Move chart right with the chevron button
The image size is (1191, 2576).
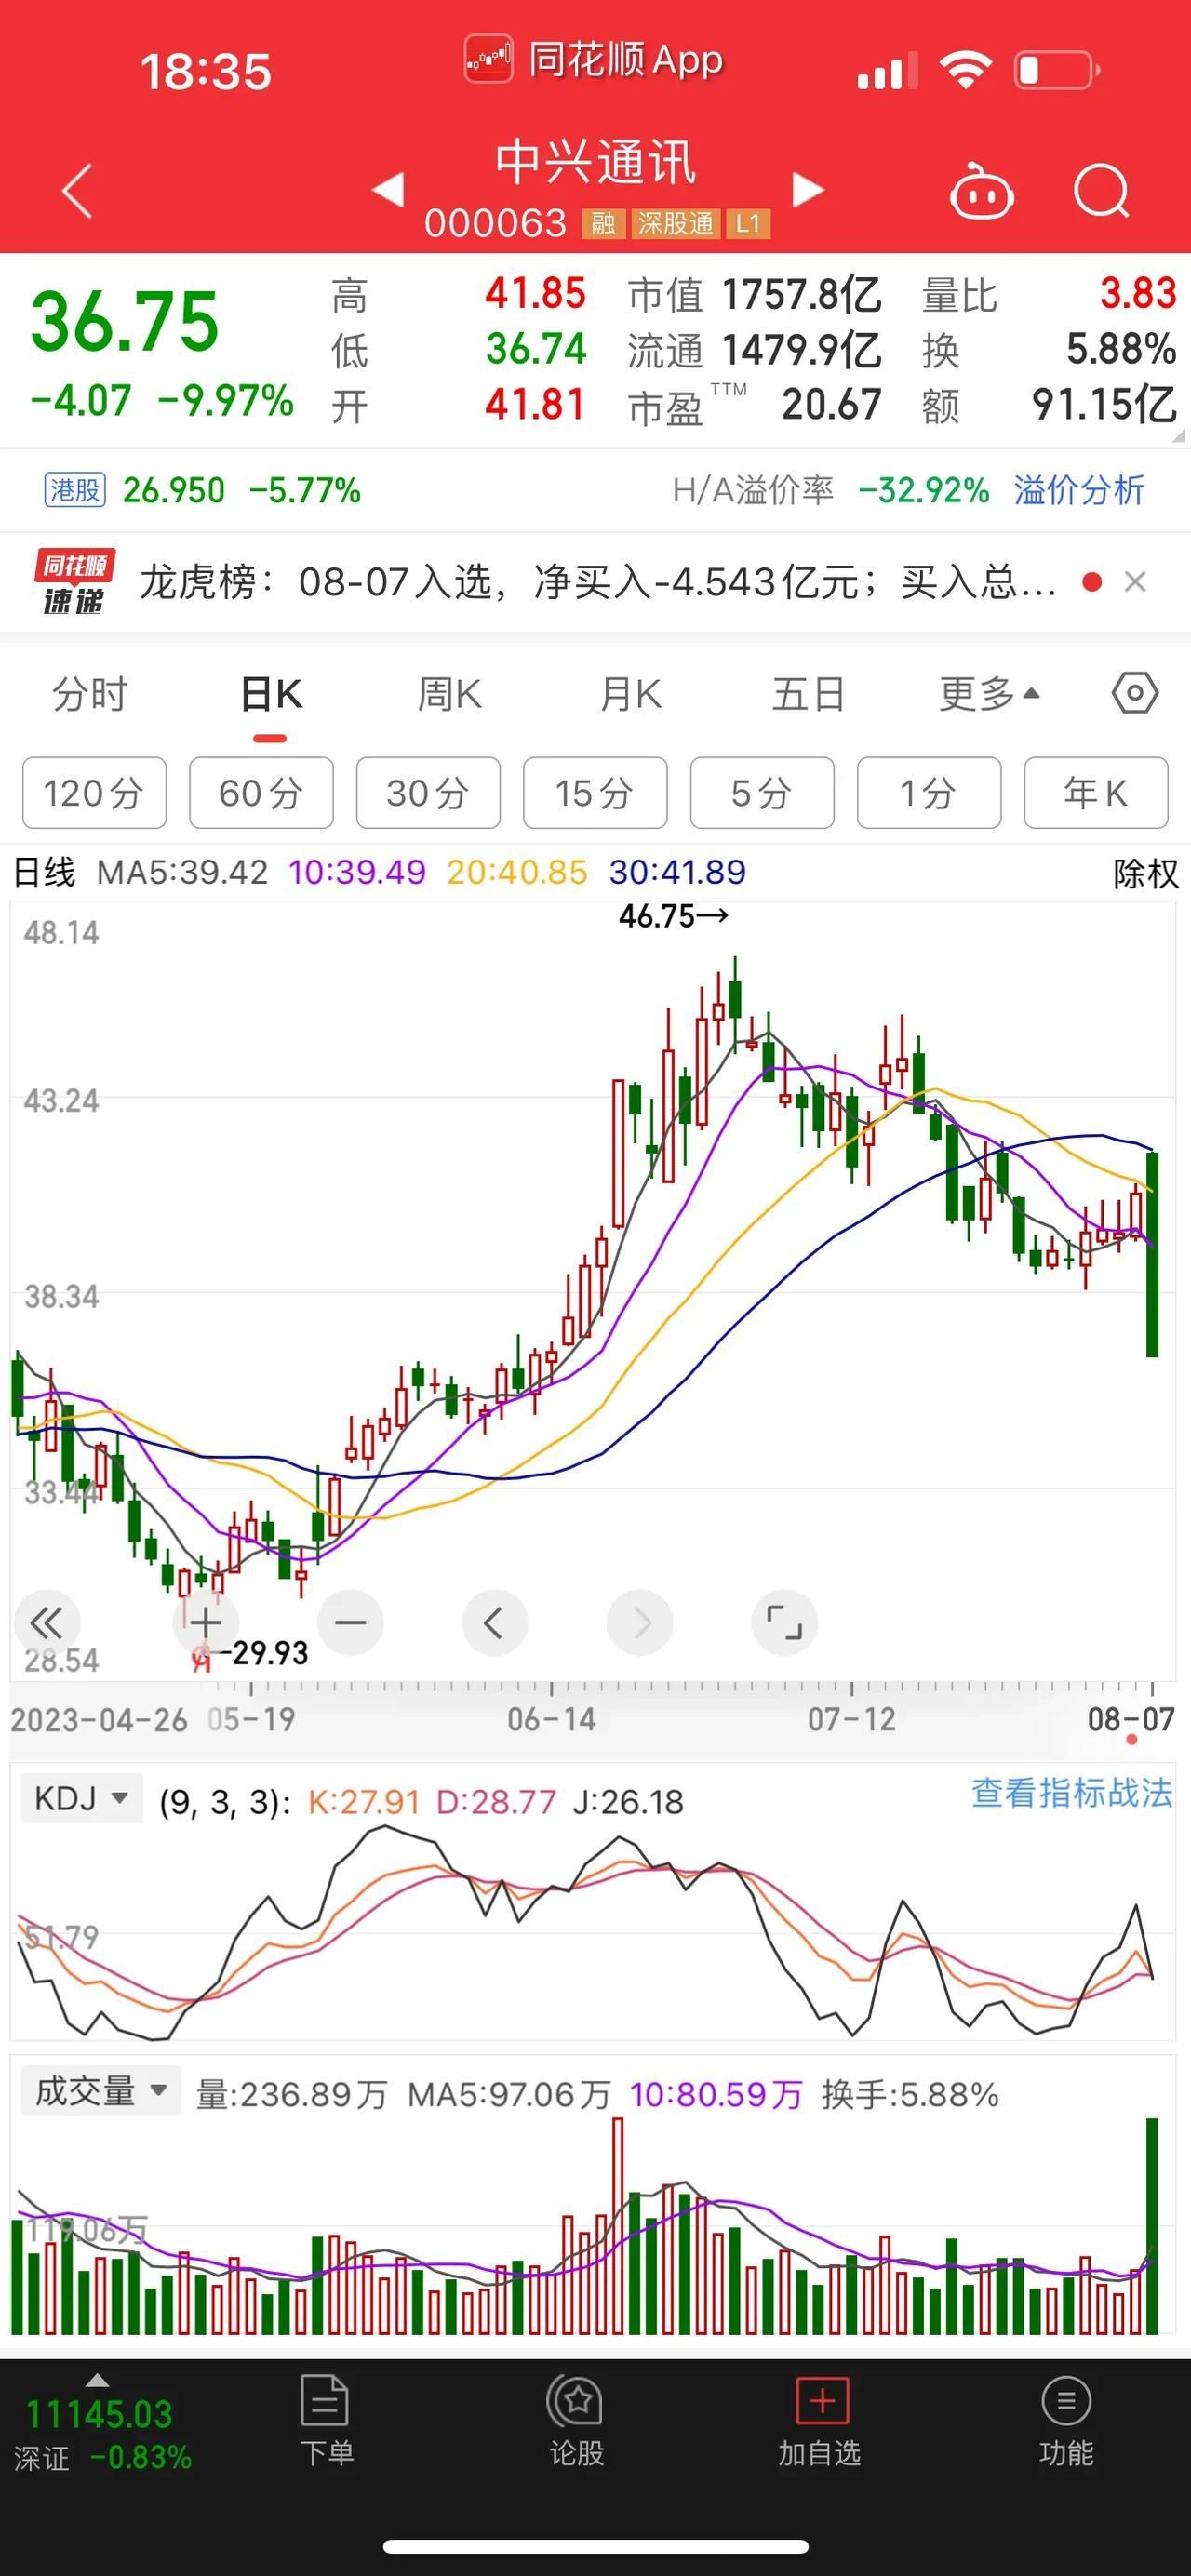[x=640, y=1622]
